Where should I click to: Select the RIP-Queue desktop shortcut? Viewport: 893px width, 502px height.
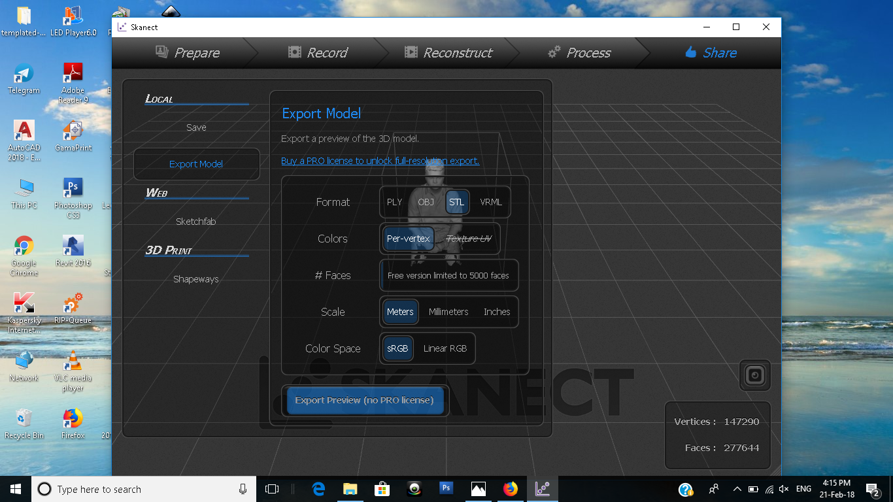[x=73, y=309]
